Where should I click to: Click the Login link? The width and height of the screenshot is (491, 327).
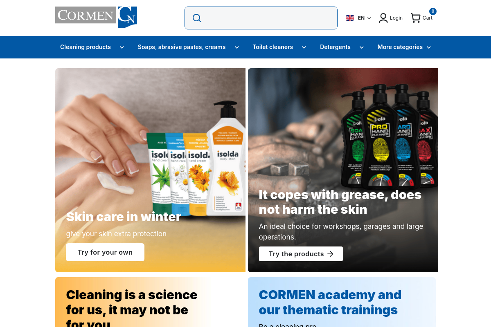396,18
